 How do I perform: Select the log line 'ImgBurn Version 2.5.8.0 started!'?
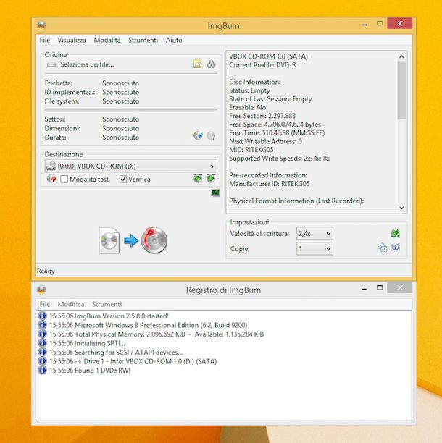tap(109, 316)
